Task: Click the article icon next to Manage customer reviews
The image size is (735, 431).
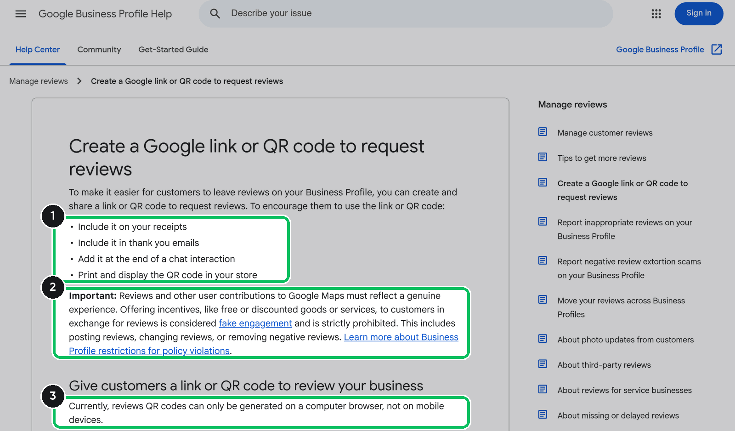Action: pos(543,132)
